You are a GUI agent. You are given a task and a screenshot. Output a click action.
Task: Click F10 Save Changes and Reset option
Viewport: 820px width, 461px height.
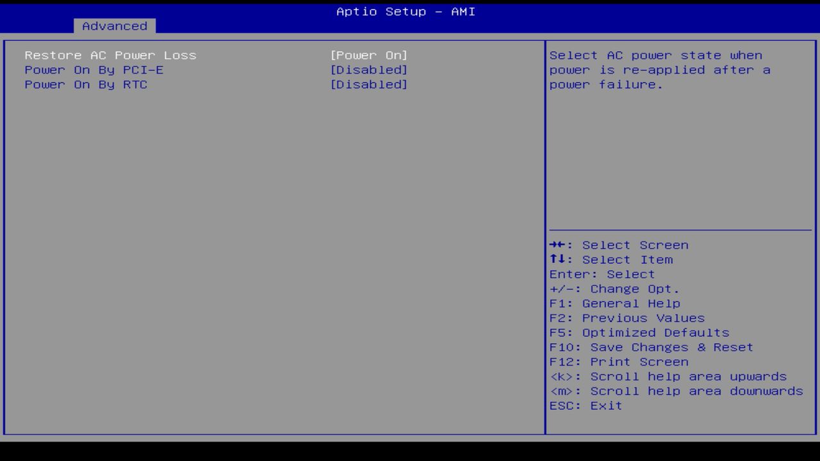[651, 347]
